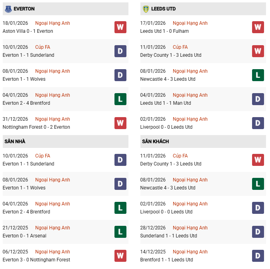
Task: Click the W badge for Leeds Utd 1-0 Fulham
Action: click(x=258, y=27)
